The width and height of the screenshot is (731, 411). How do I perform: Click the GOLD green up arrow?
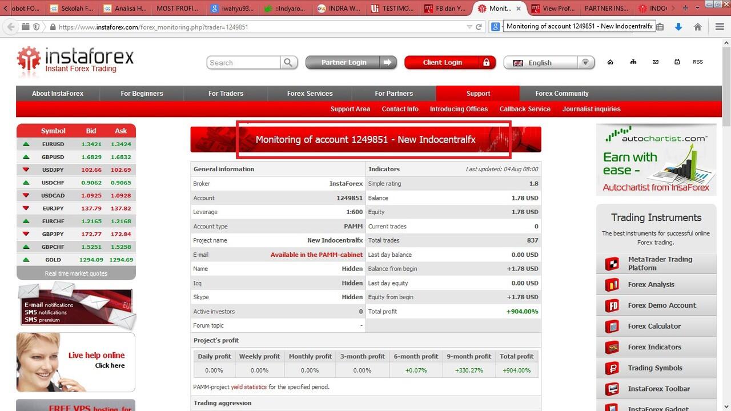pyautogui.click(x=26, y=260)
